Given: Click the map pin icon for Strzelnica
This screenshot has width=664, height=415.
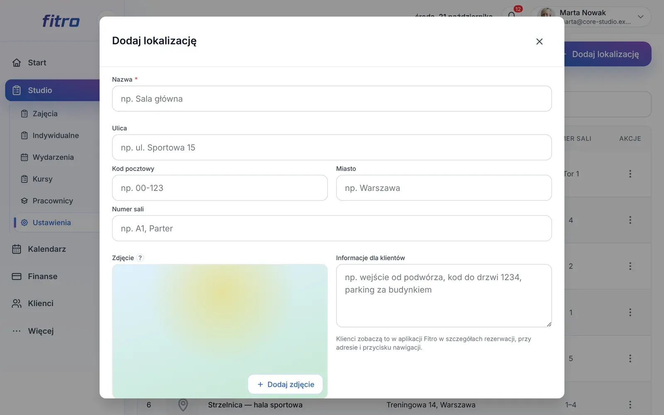Looking at the screenshot, I should coord(183,405).
